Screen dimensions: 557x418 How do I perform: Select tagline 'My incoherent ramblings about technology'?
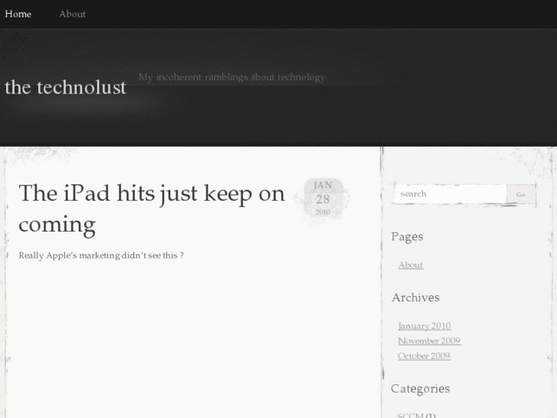pyautogui.click(x=232, y=77)
